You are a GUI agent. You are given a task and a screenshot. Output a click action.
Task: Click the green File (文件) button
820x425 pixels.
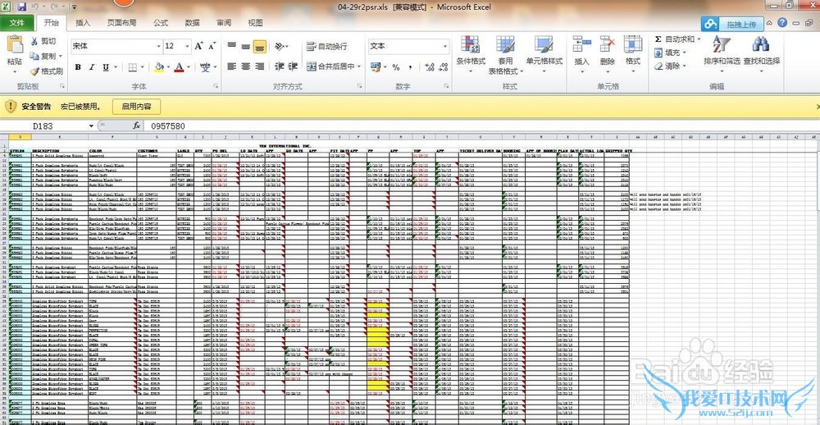[16, 23]
